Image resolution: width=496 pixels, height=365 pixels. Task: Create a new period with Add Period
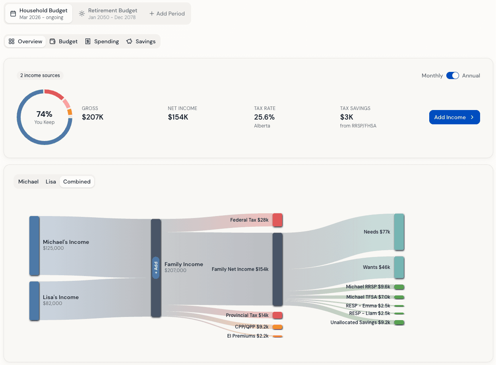[167, 13]
